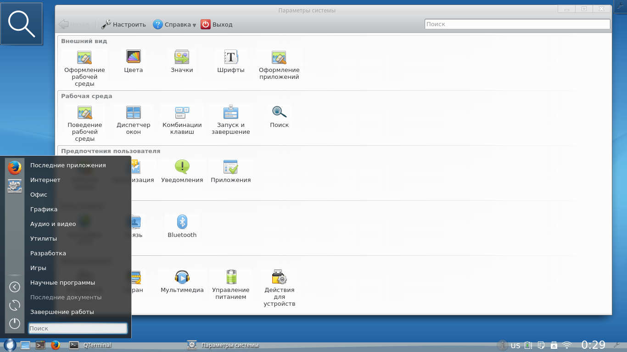Open Управление питанием power settings
Screen dimensions: 627x352
231,285
